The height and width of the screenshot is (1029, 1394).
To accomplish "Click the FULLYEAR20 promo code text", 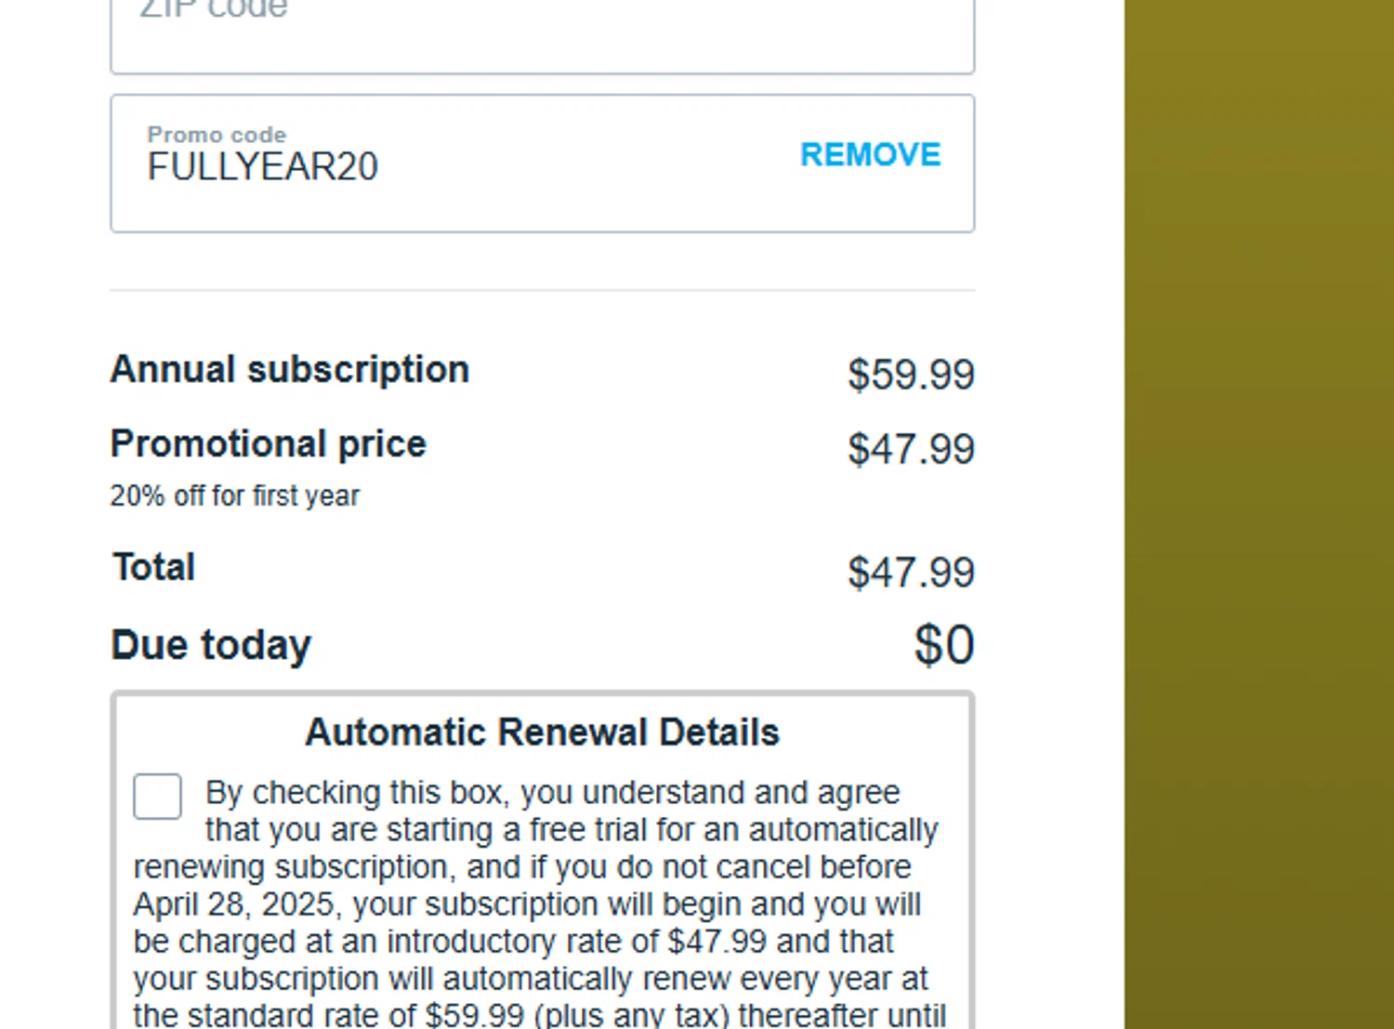I will pyautogui.click(x=263, y=167).
